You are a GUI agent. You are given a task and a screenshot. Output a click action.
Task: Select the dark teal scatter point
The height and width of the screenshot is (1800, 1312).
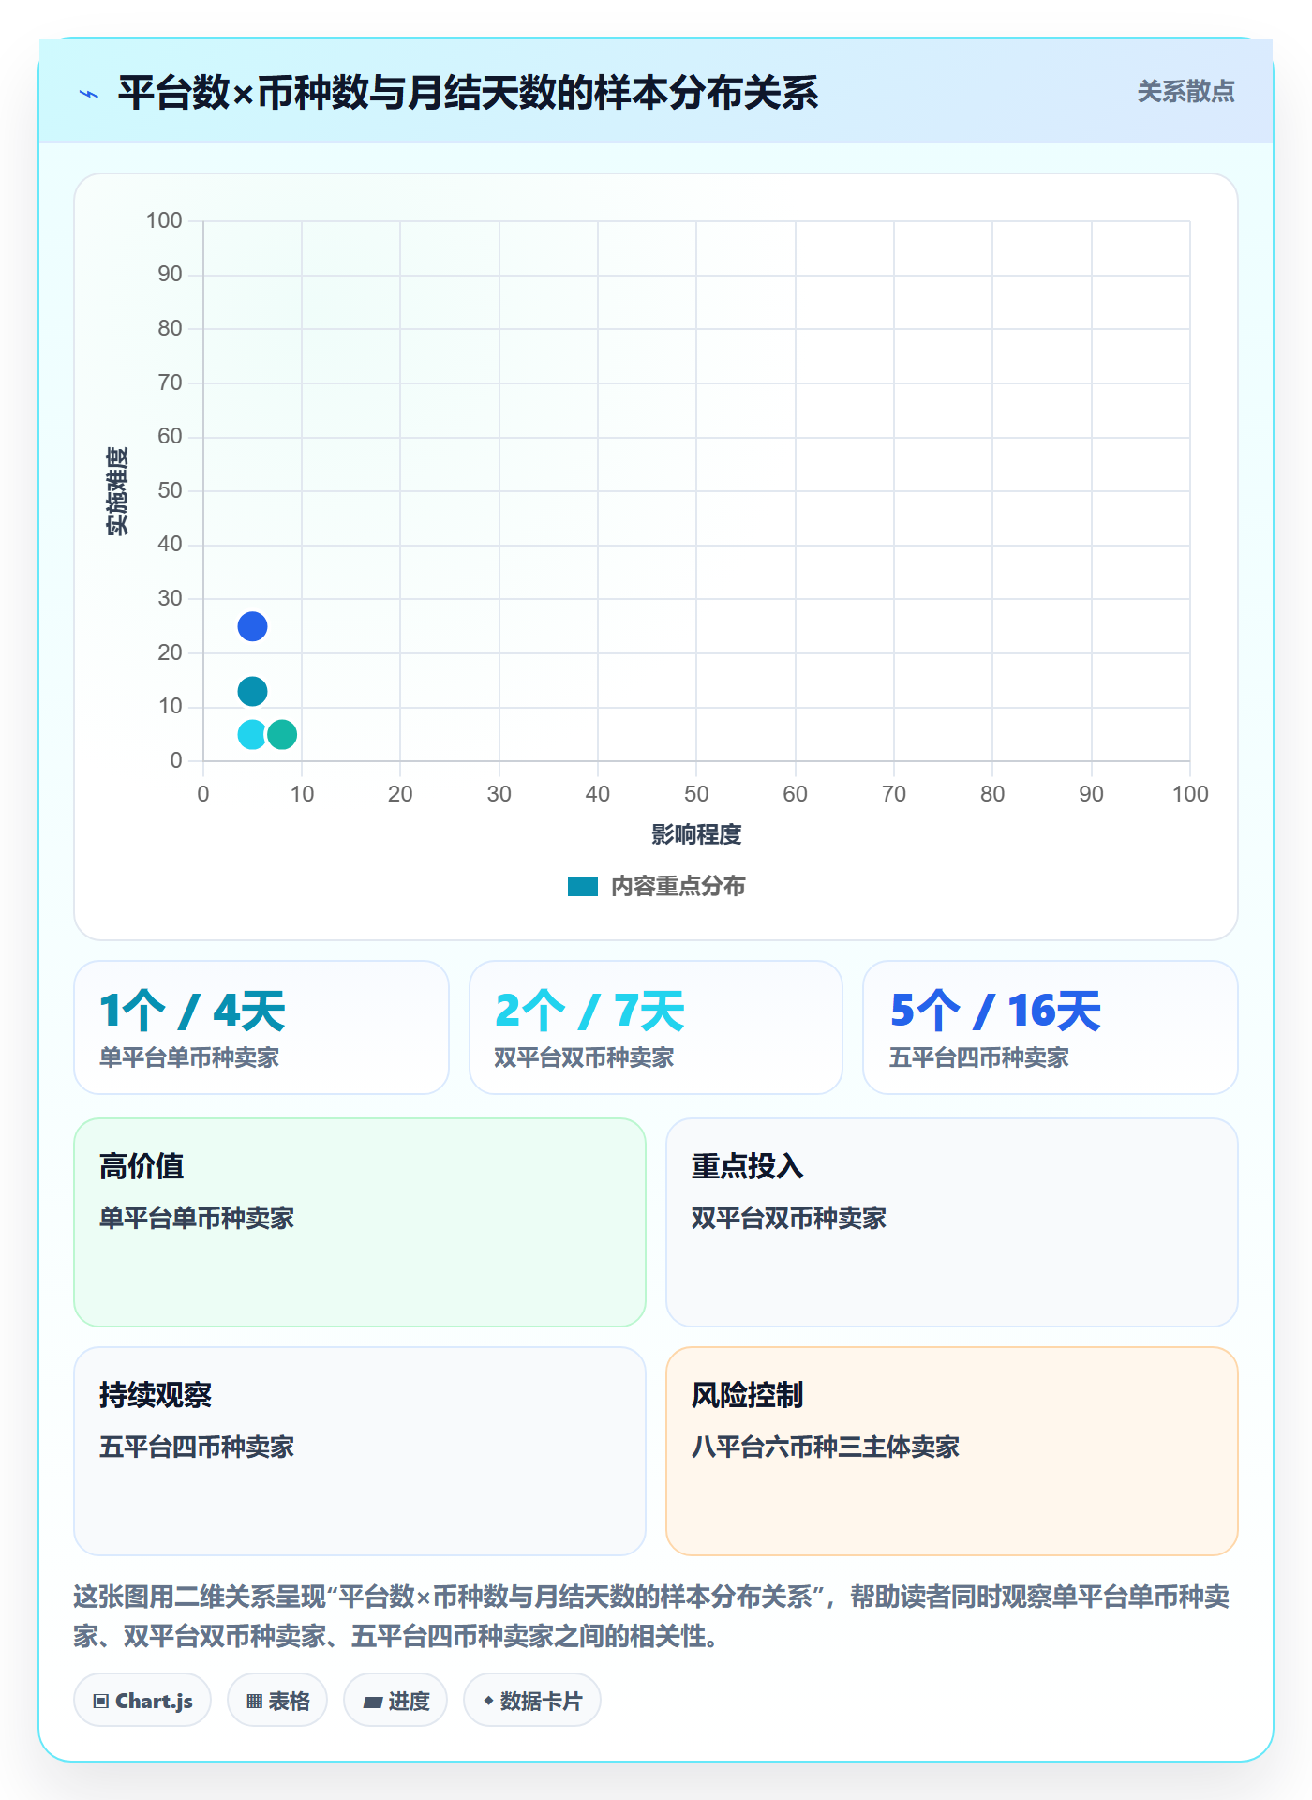(x=252, y=692)
